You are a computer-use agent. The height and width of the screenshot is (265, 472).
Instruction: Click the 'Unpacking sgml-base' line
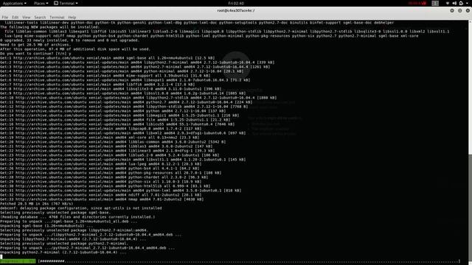pyautogui.click(x=46, y=226)
